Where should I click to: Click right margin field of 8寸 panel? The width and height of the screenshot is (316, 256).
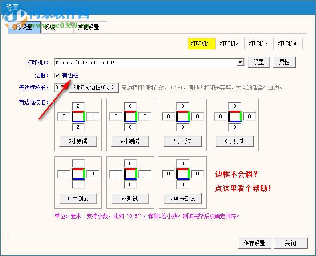pyautogui.click(x=250, y=116)
